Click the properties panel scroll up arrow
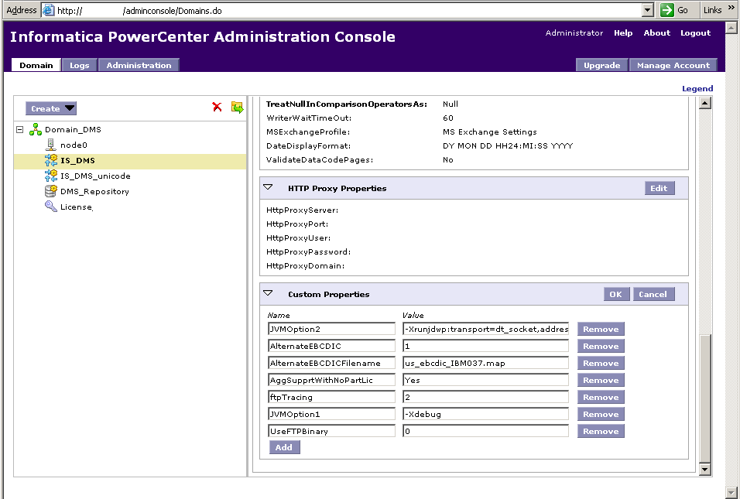Viewport: 740px width, 499px height. (704, 103)
